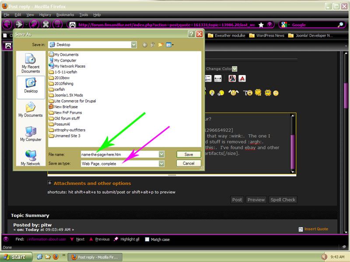Click the Create New Folder icon
This screenshot has height=262, width=350.
161,45
